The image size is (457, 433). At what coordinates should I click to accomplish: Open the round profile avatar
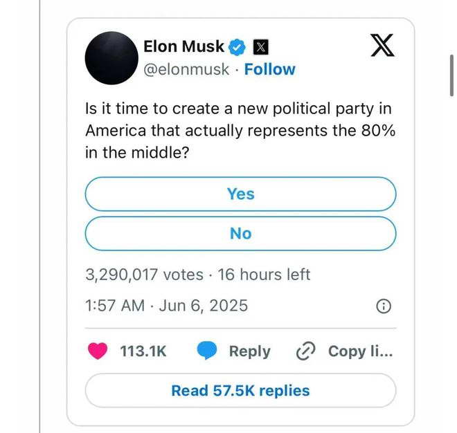tap(112, 57)
